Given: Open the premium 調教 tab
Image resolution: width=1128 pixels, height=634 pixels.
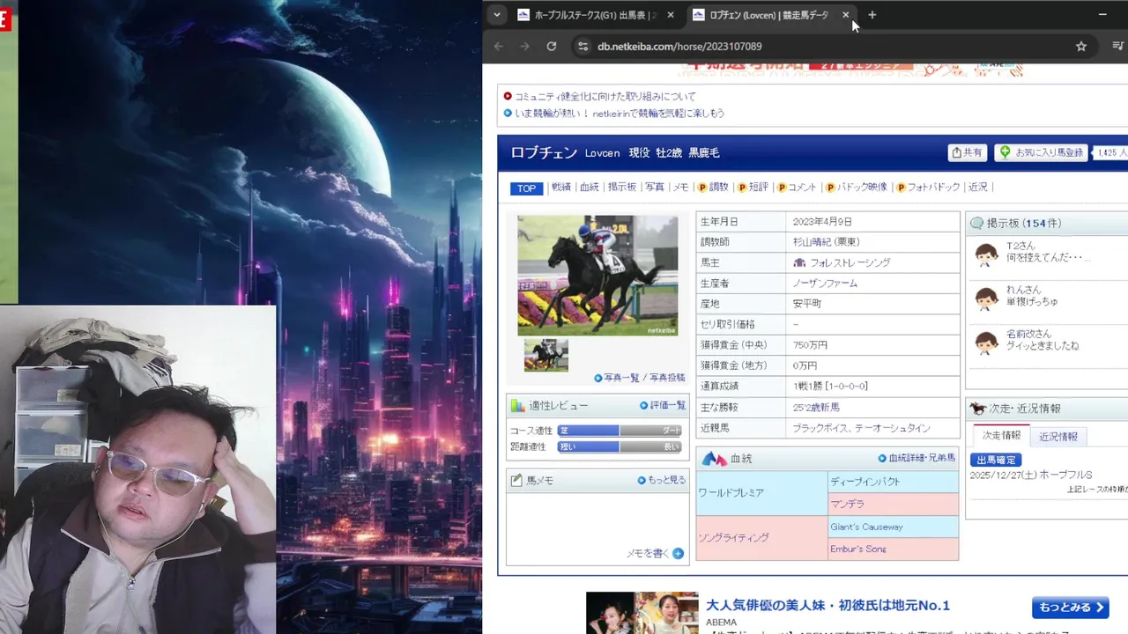Looking at the screenshot, I should coord(714,188).
